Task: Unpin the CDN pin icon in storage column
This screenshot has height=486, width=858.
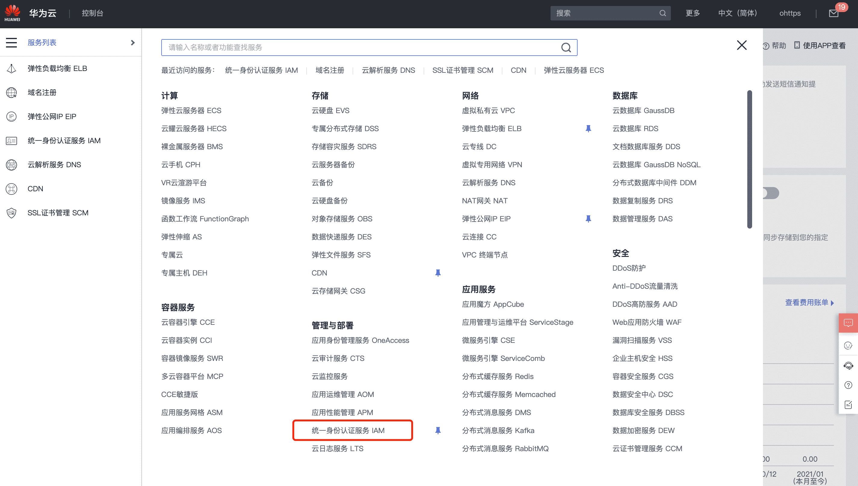Action: coord(438,273)
